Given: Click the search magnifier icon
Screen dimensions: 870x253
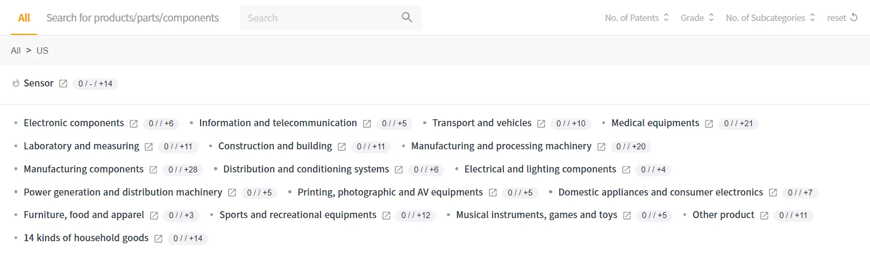Looking at the screenshot, I should [x=407, y=17].
